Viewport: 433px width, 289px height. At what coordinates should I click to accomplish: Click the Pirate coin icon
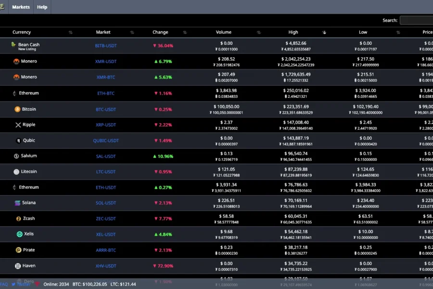(18, 250)
